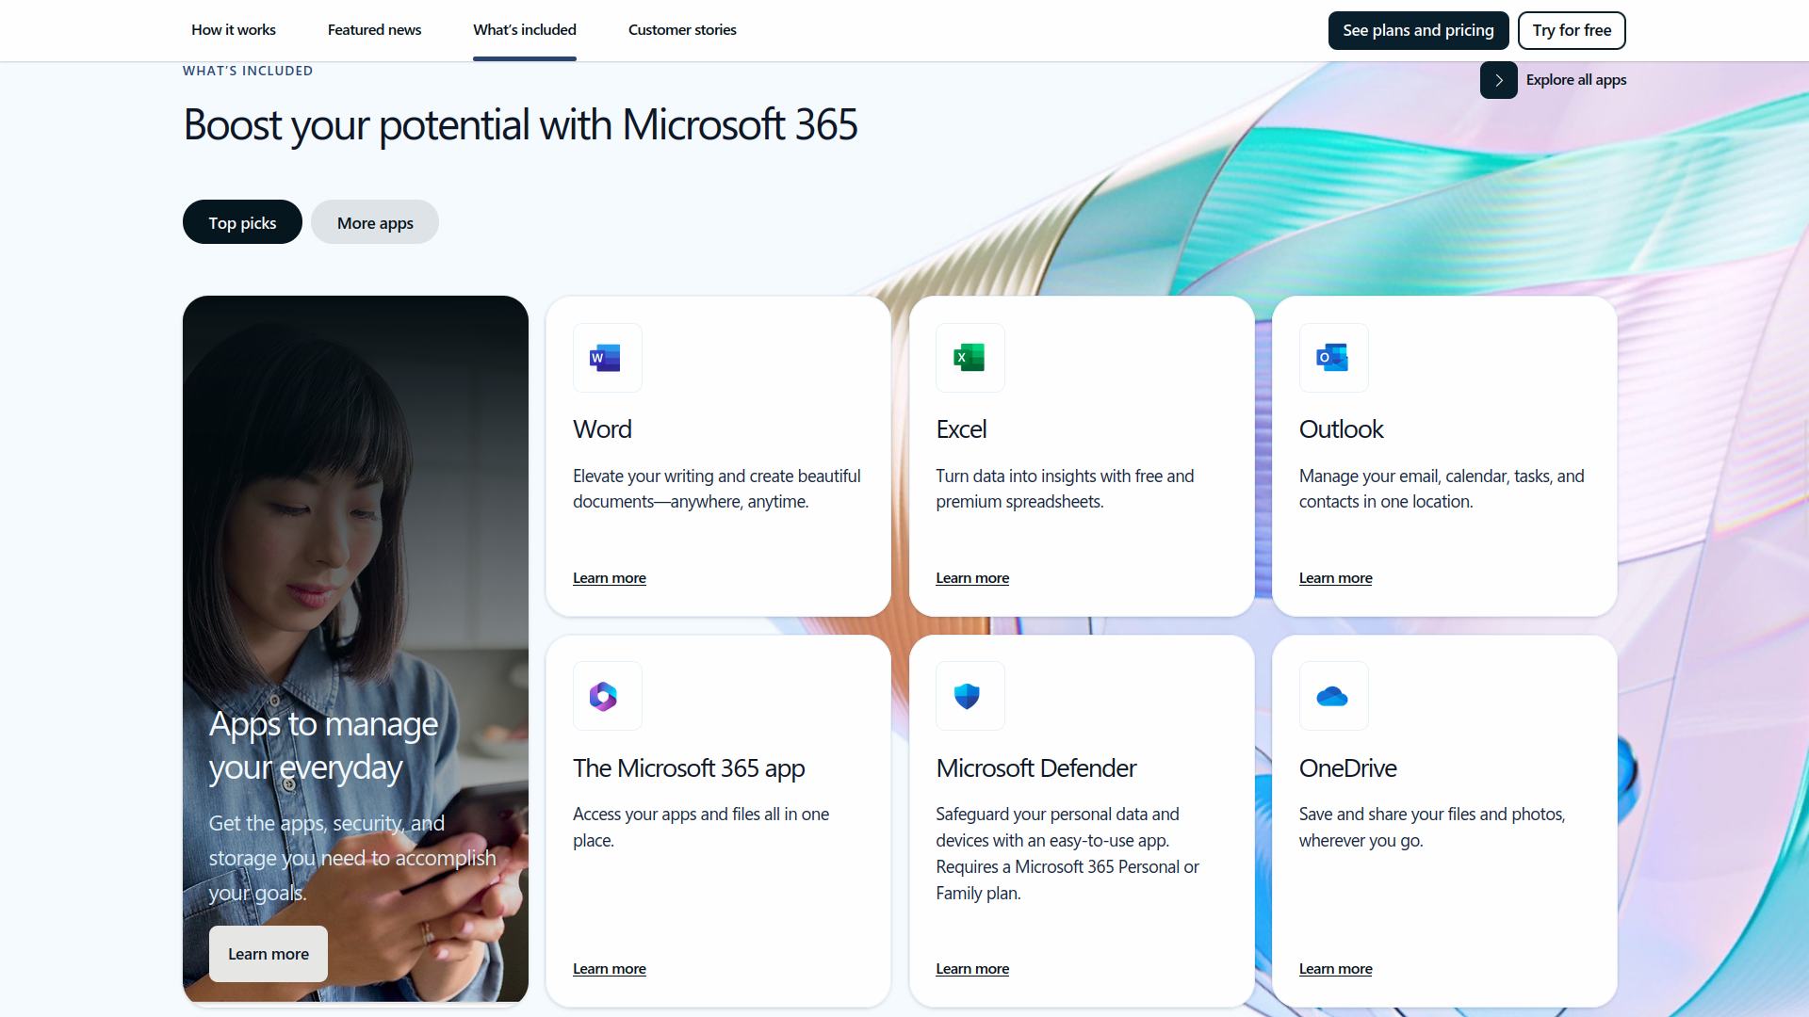Image resolution: width=1809 pixels, height=1017 pixels.
Task: Open Learn more under Microsoft Defender
Action: (972, 969)
